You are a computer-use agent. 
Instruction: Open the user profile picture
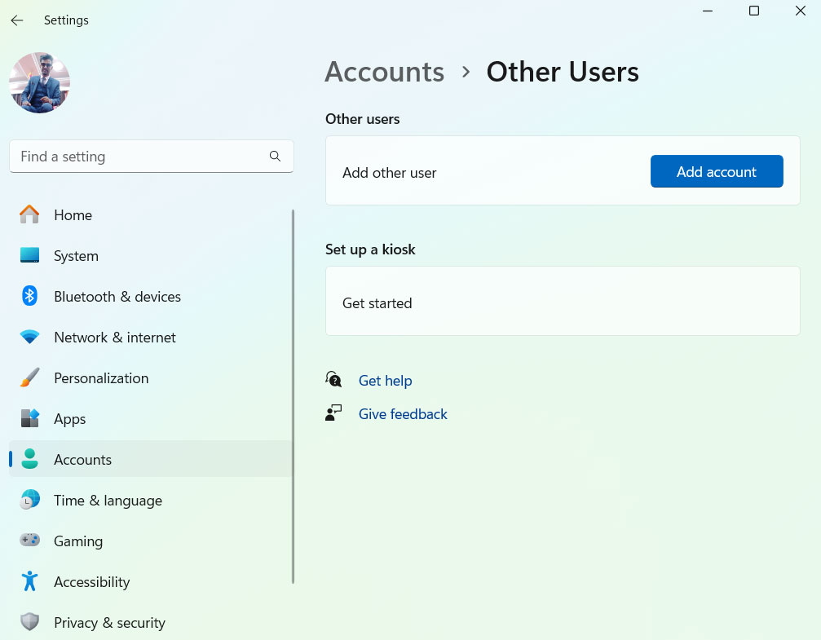coord(40,82)
